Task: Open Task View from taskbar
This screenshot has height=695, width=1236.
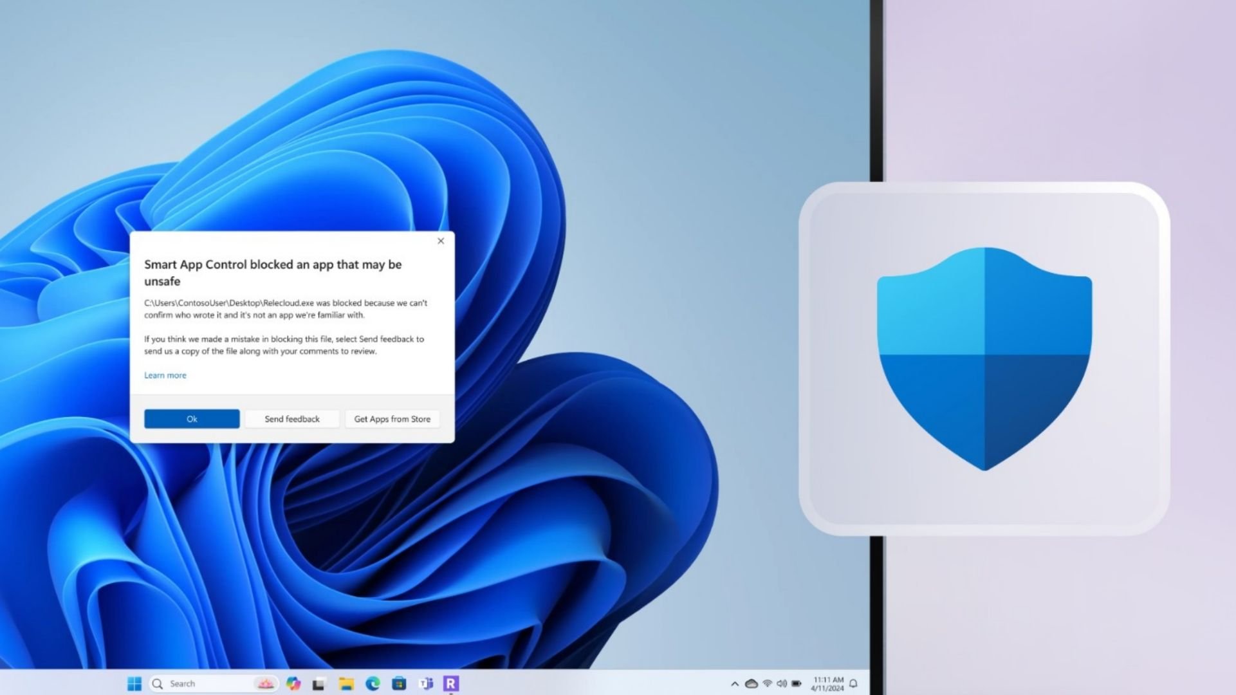Action: [318, 683]
